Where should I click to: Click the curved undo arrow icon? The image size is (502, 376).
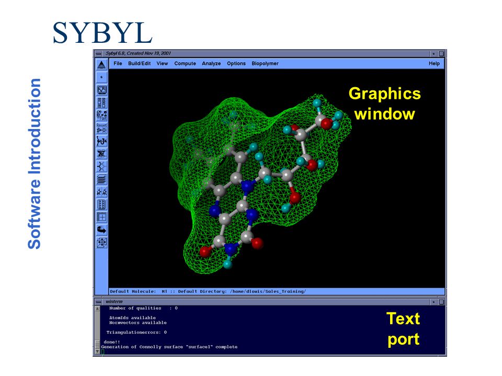point(101,230)
